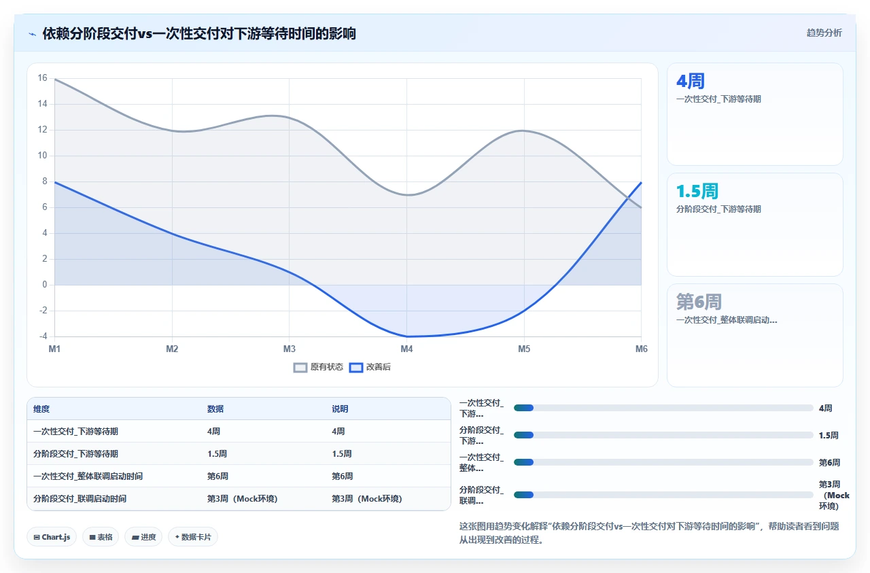
Task: Click the chart title text in header
Action: (x=199, y=33)
